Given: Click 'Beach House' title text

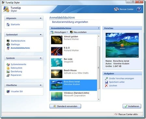Looking at the screenshot, I should coord(70,70).
